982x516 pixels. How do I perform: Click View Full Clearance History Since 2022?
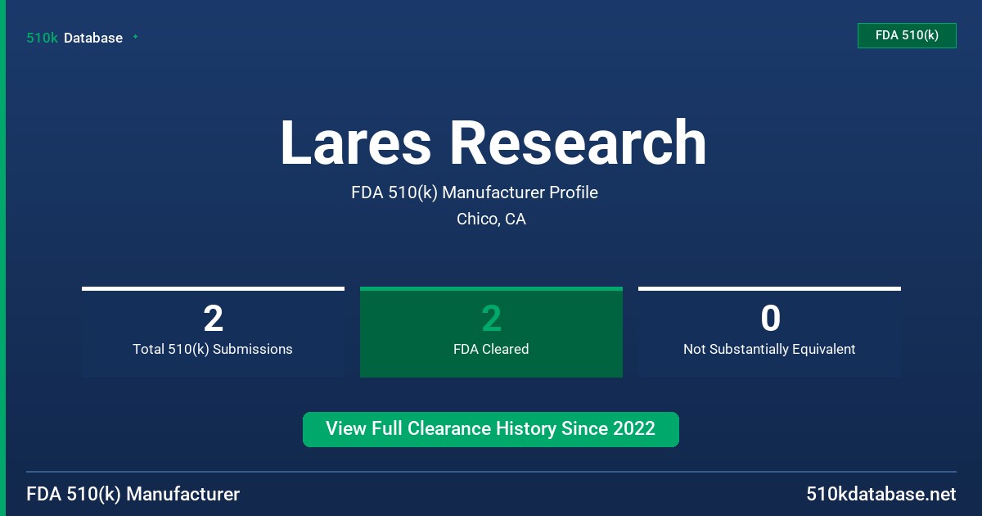(491, 429)
